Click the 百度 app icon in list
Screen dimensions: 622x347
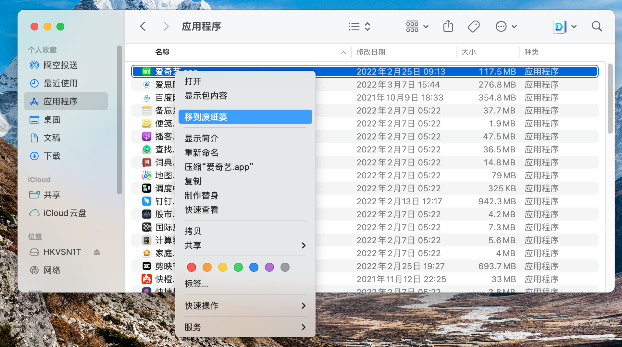point(147,97)
